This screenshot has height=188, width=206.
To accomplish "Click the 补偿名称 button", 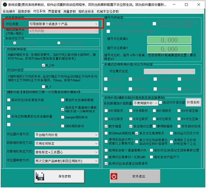I will (193, 102).
